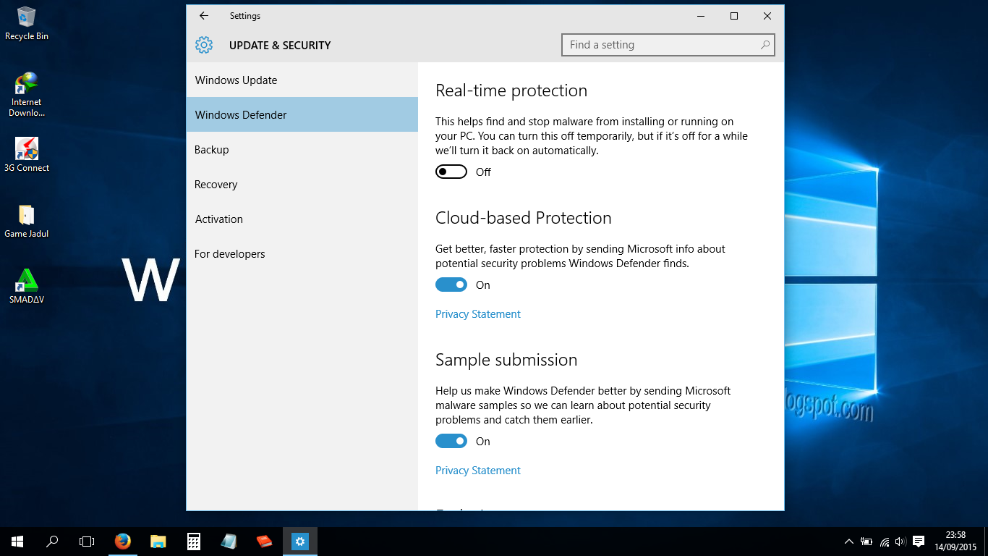Open Privacy Statement under Cloud-based Protection
Viewport: 988px width, 556px height.
[x=478, y=314]
